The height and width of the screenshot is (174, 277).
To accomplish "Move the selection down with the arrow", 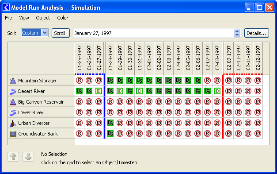I will click(28, 157).
